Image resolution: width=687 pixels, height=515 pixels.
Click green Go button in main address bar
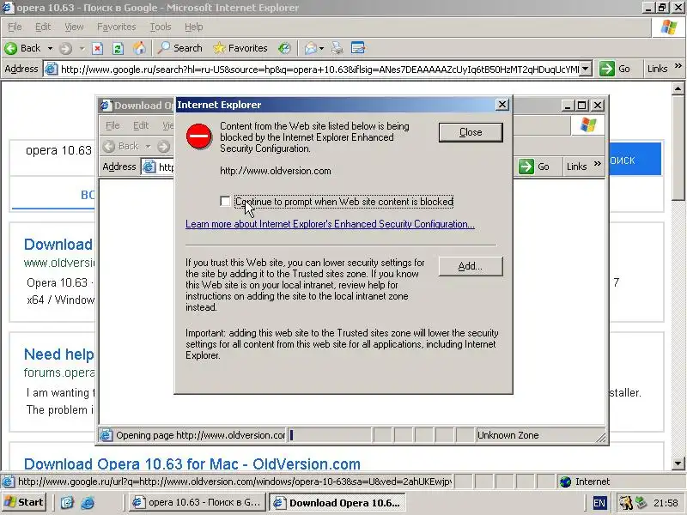[x=615, y=69]
